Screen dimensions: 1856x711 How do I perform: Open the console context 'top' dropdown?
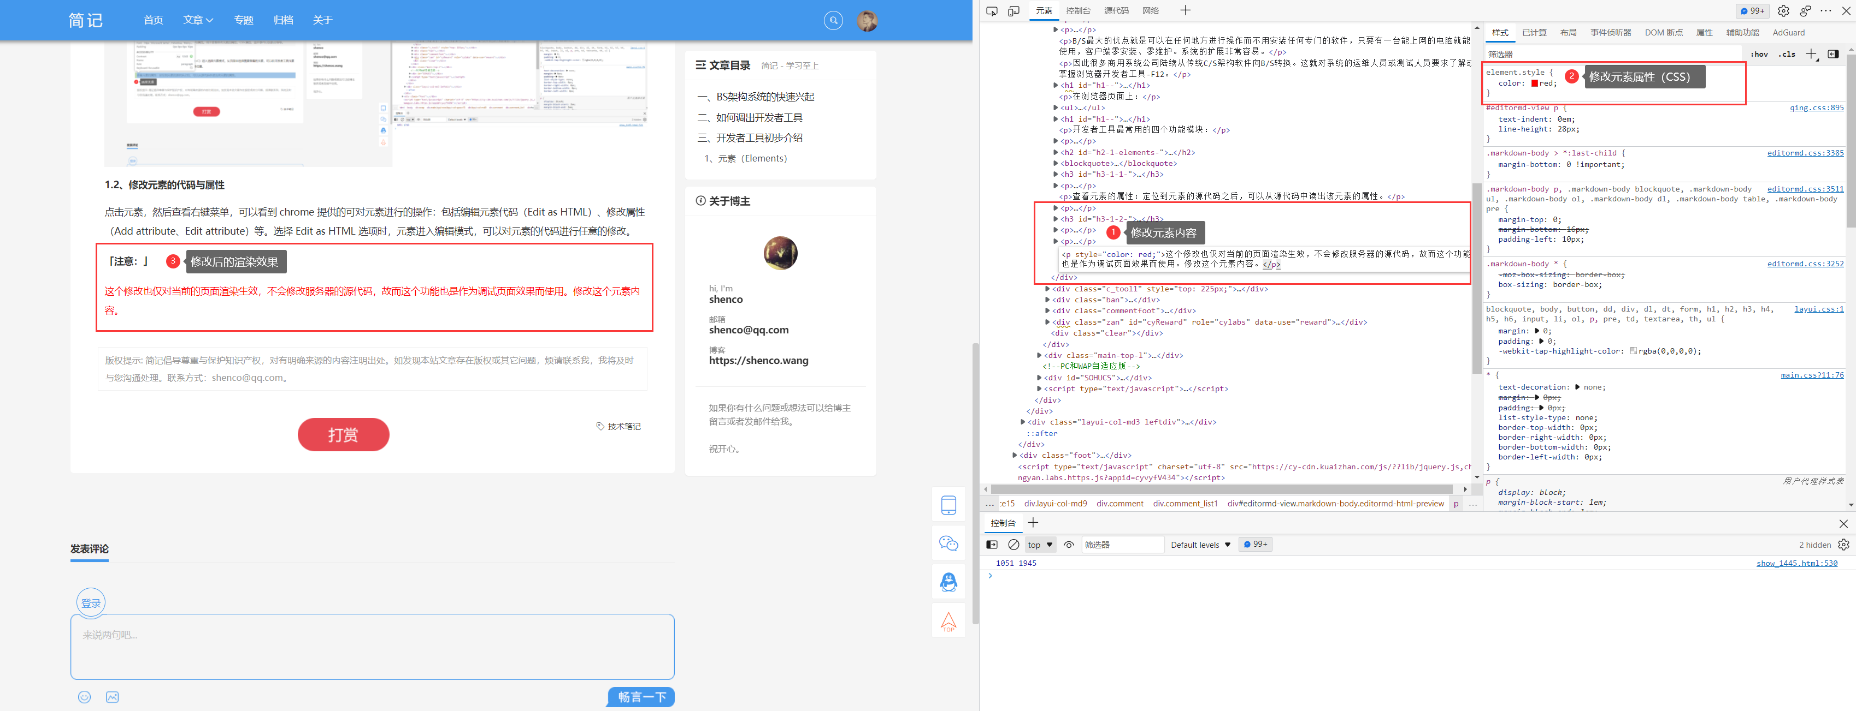tap(1041, 545)
